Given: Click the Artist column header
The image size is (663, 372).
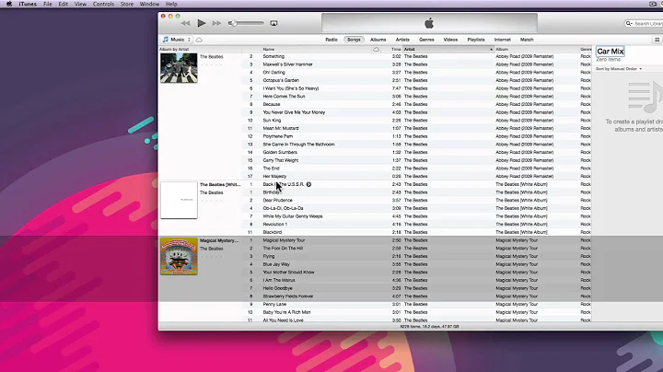Looking at the screenshot, I should click(x=448, y=50).
